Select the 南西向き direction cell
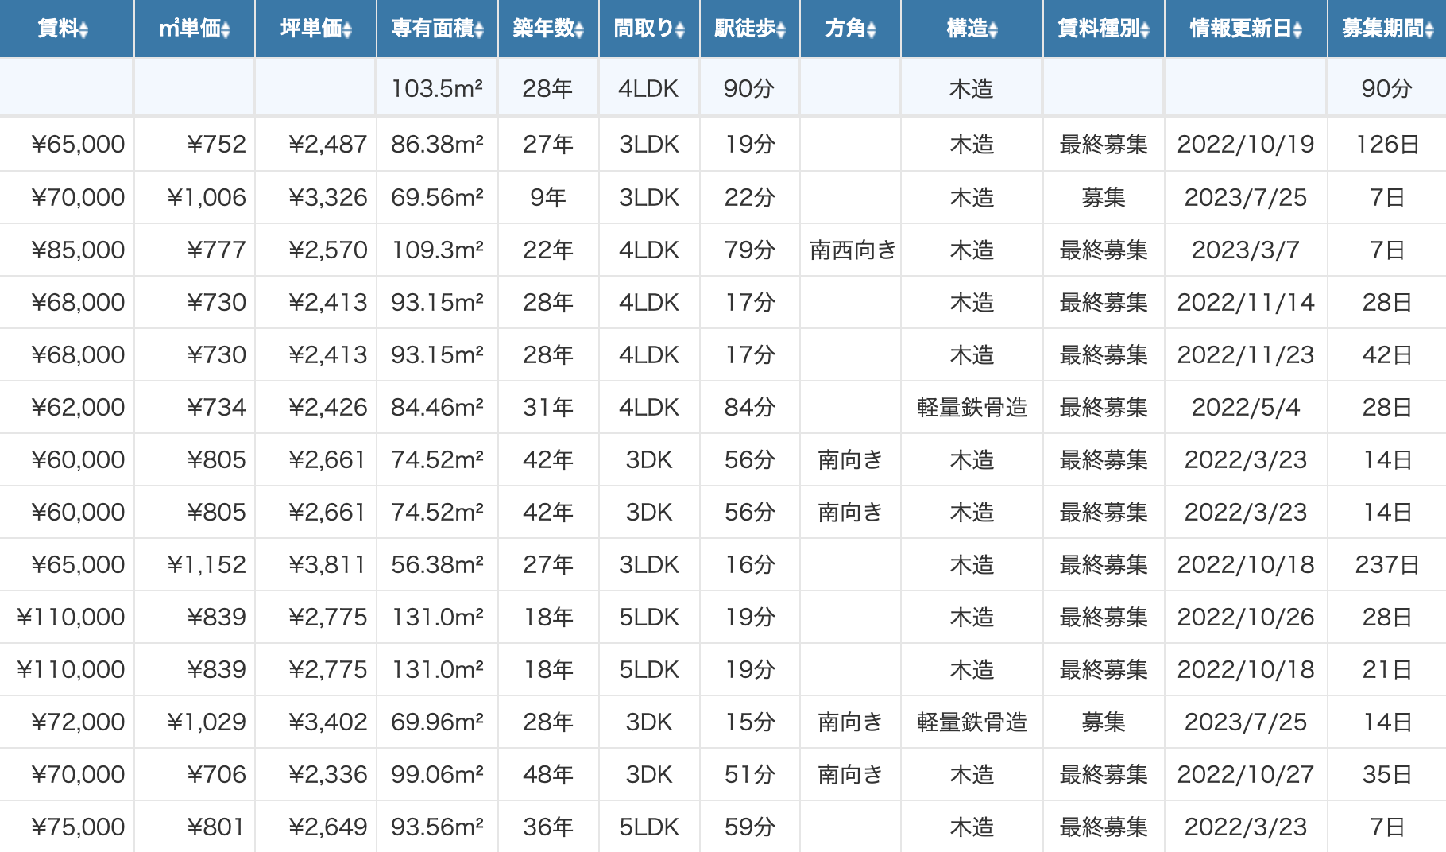Screen dimensions: 1446x852 pyautogui.click(x=850, y=250)
